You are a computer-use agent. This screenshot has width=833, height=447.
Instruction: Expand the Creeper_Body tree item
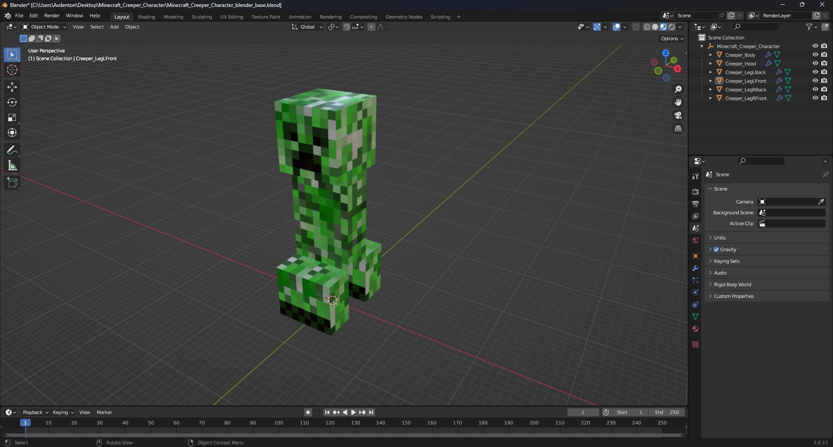pyautogui.click(x=710, y=55)
